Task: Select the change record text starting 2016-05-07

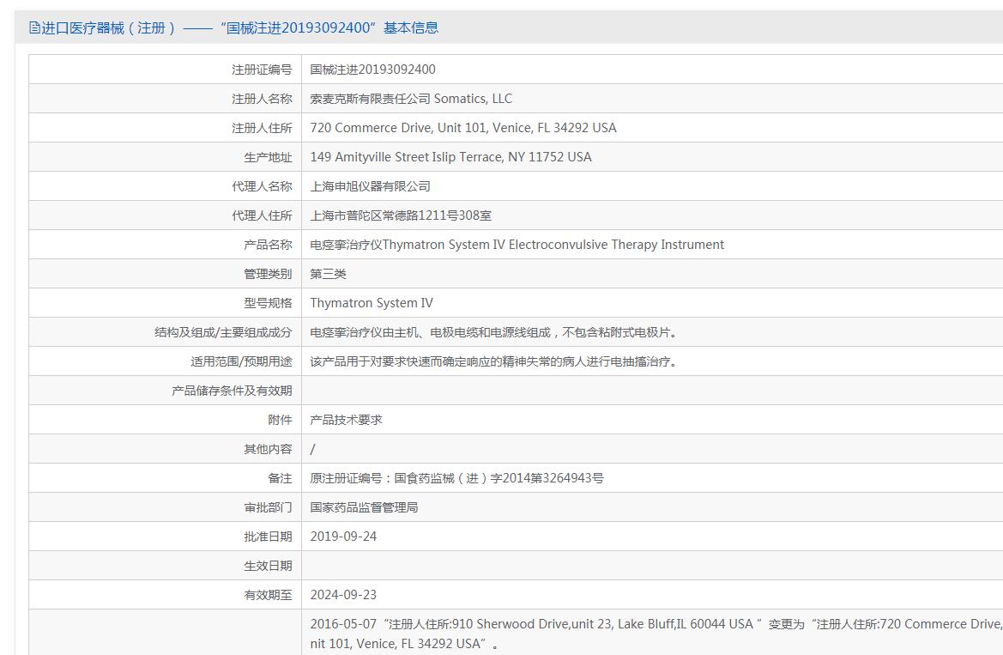Action: pos(656,634)
